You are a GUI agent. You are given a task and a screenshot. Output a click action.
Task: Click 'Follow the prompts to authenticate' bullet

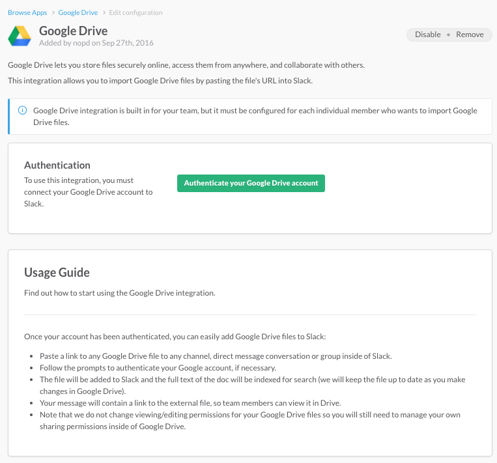coord(158,368)
